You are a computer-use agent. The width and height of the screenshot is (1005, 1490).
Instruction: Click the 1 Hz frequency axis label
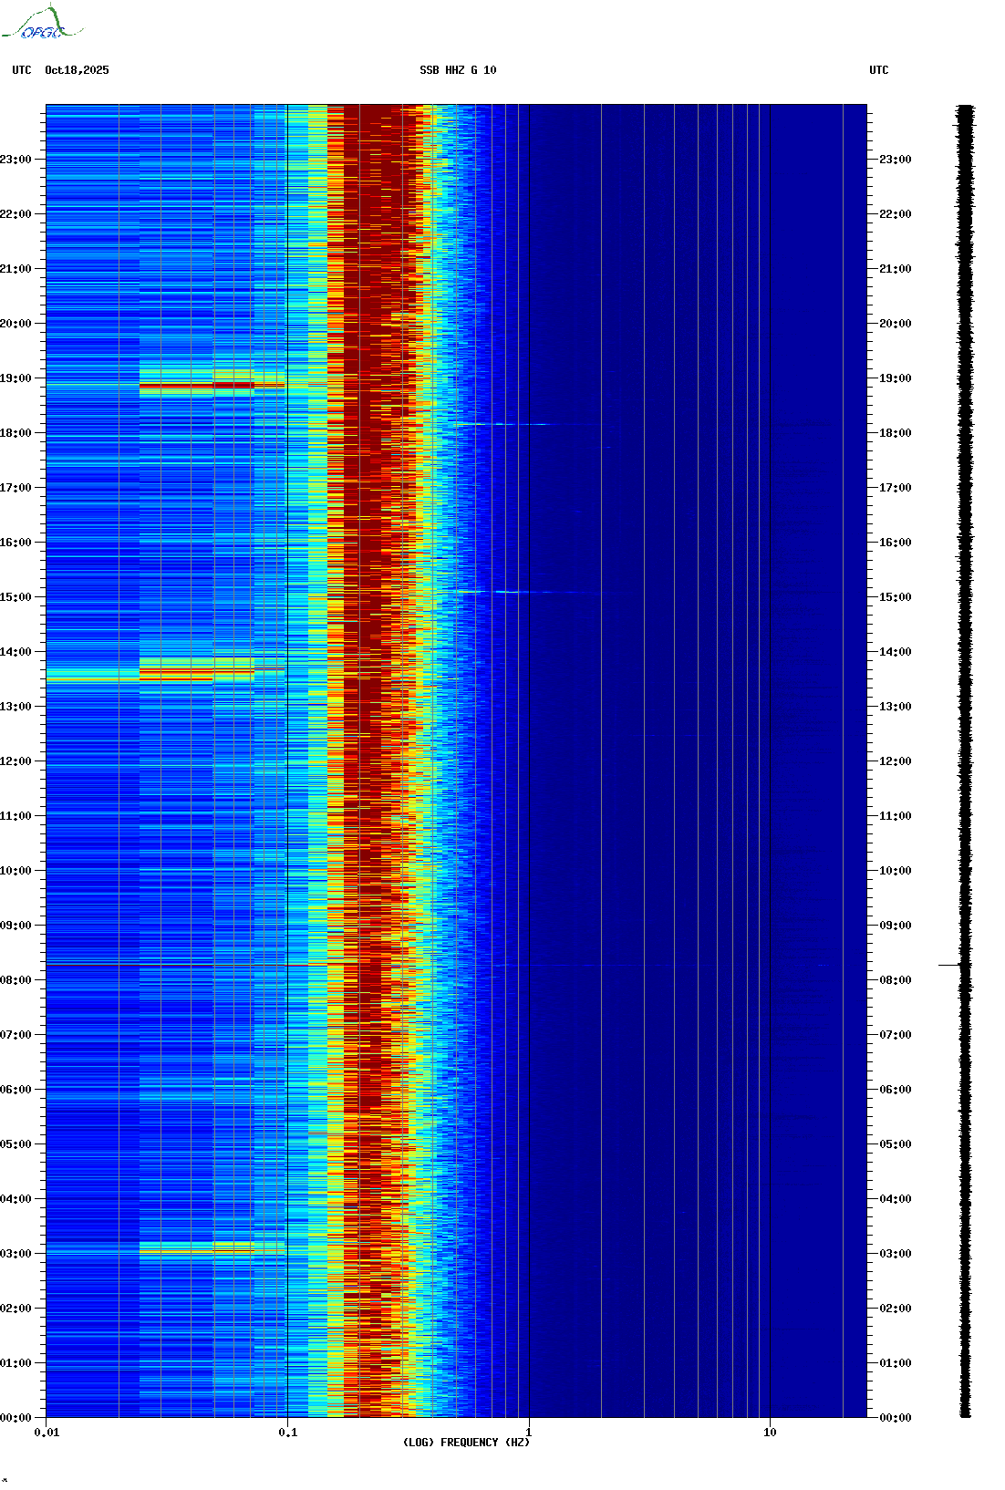tap(529, 1433)
